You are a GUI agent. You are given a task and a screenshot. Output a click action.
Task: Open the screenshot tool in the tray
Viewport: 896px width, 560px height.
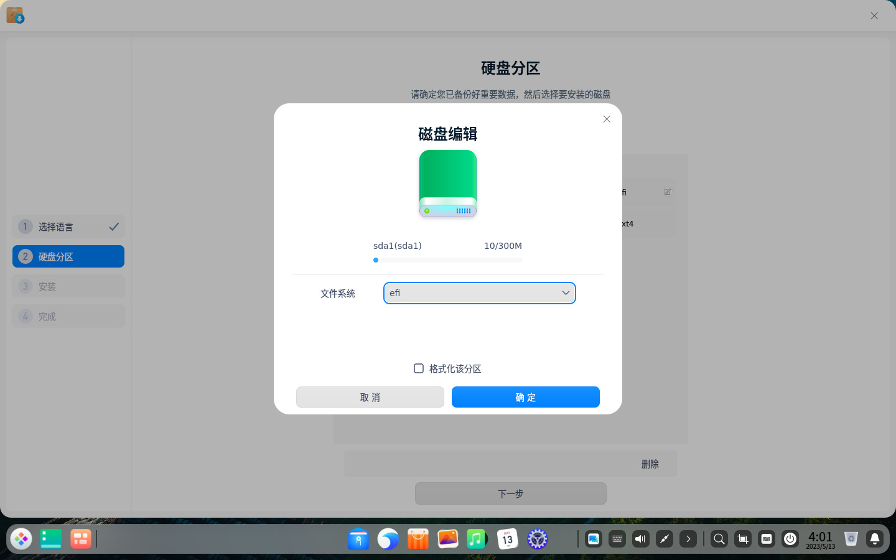(743, 539)
